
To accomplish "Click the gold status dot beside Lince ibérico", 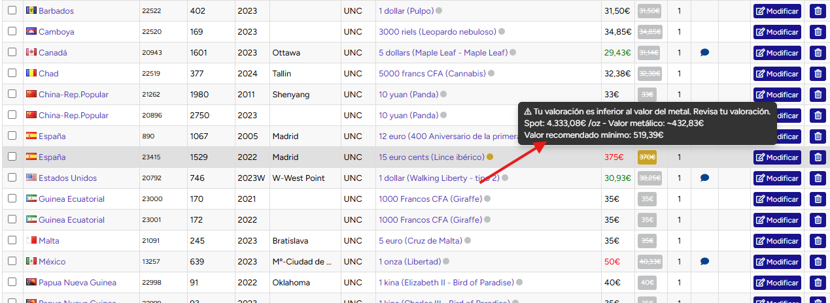I will coord(490,157).
